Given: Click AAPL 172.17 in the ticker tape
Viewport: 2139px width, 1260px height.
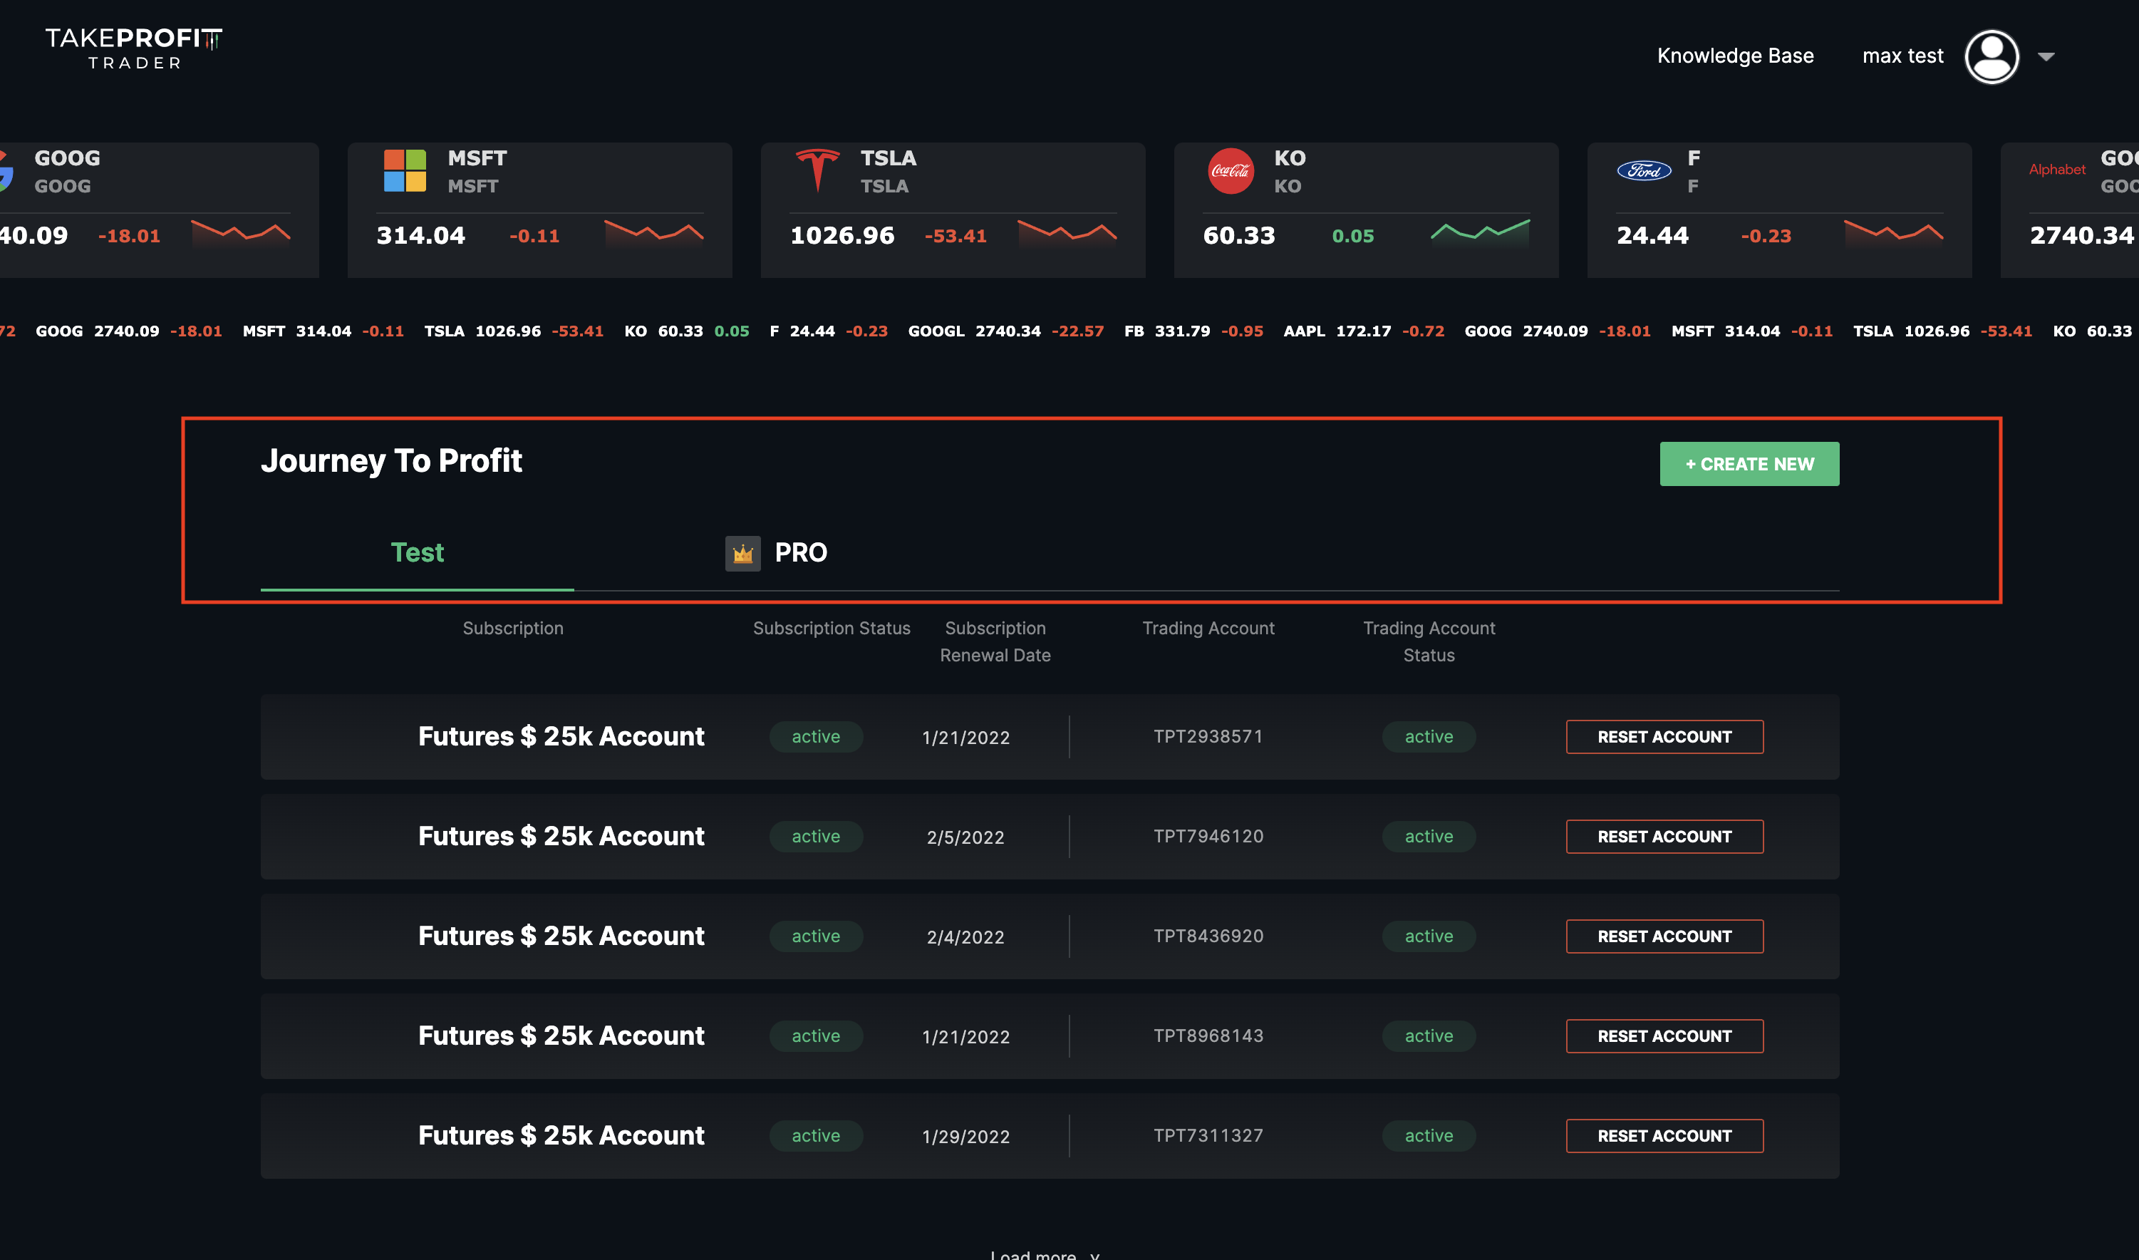Looking at the screenshot, I should point(1337,331).
